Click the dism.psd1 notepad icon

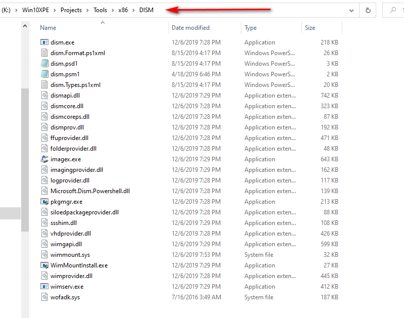point(44,63)
